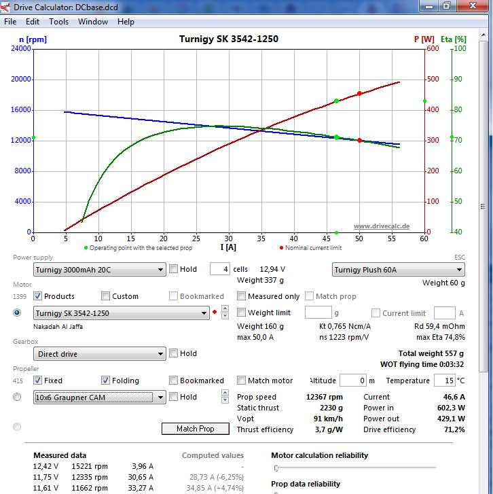This screenshot has width=493, height=494.
Task: Toggle the Measured only checkbox
Action: click(x=242, y=296)
